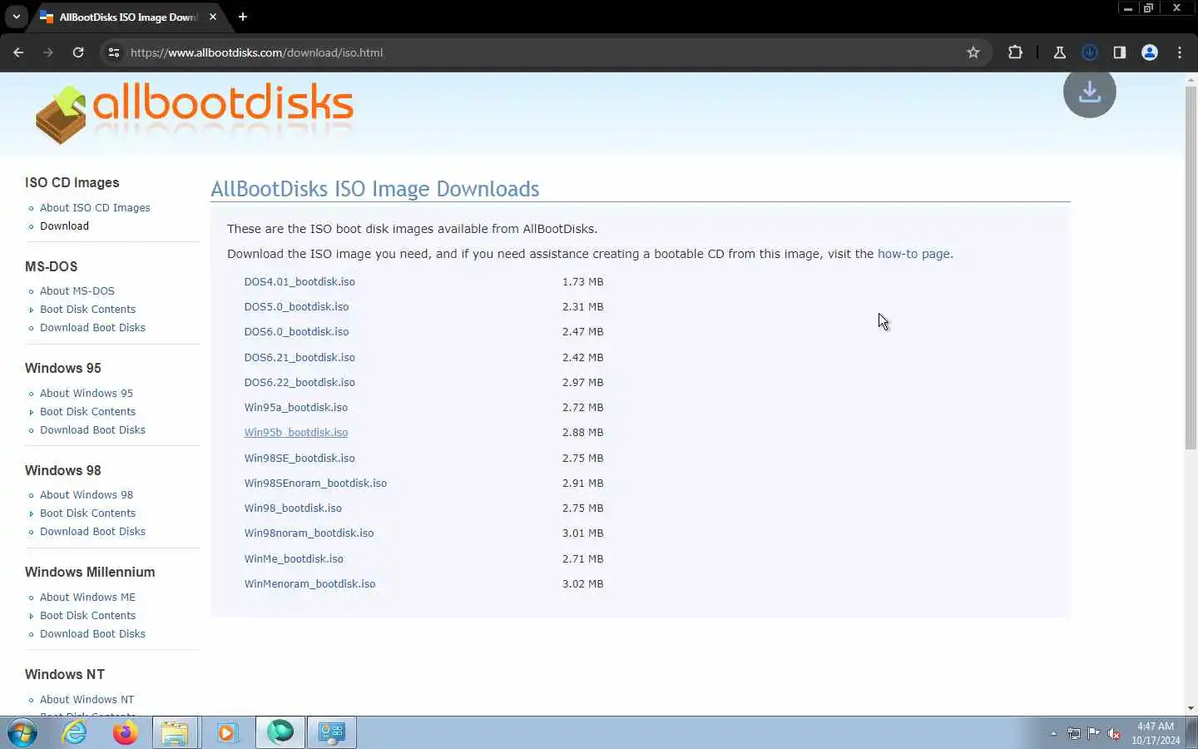Open Boot Disk Contents under Windows 95
The height and width of the screenshot is (749, 1198).
pos(87,412)
